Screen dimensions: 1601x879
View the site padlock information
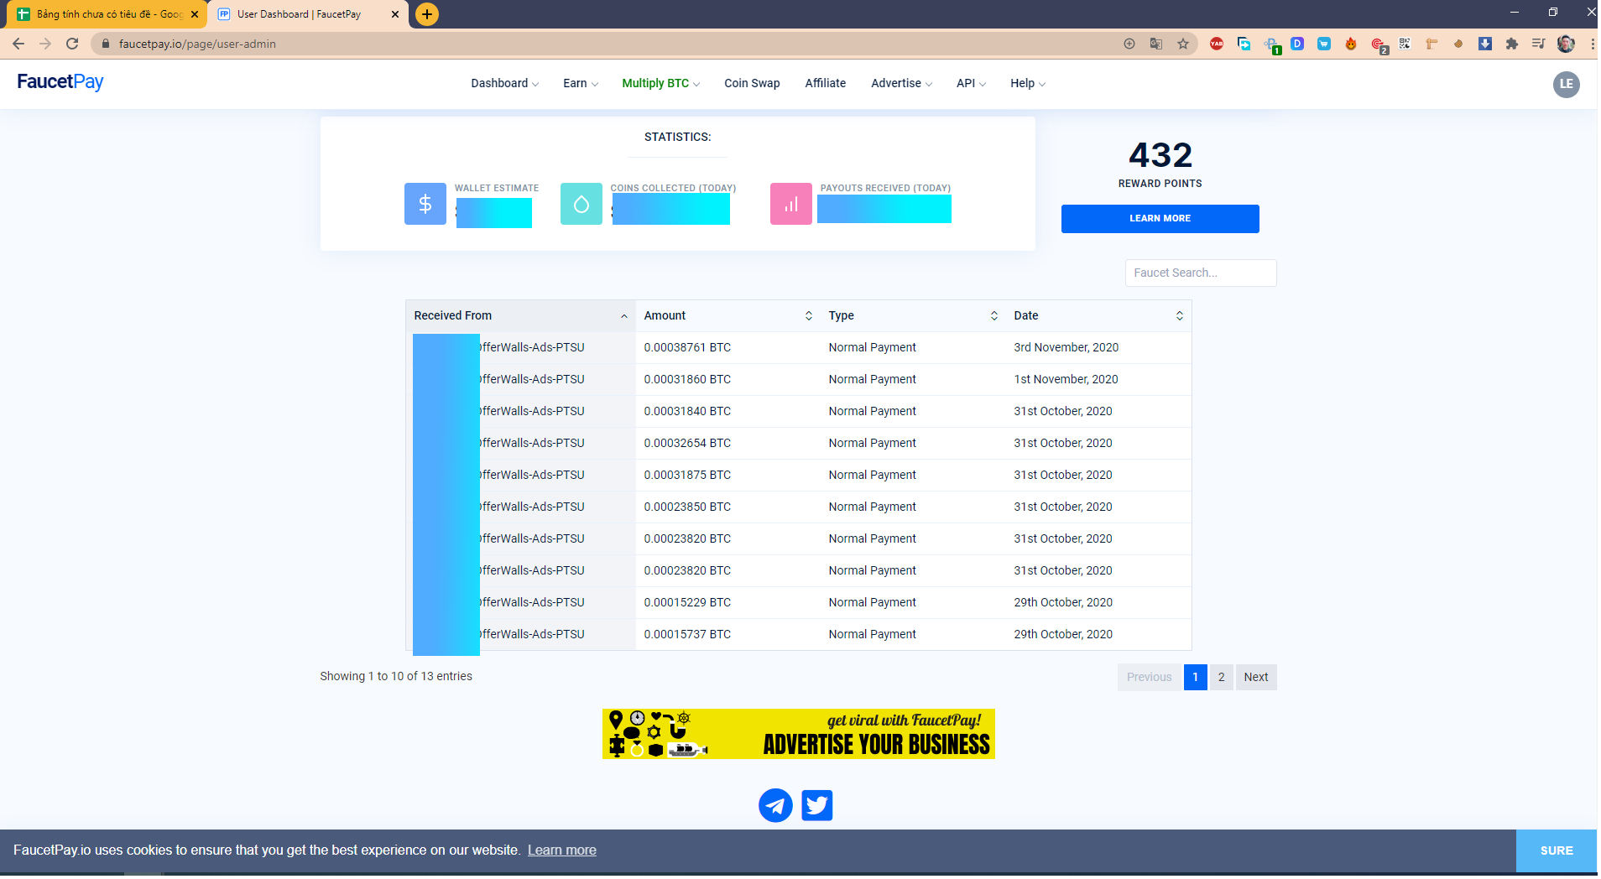106,44
